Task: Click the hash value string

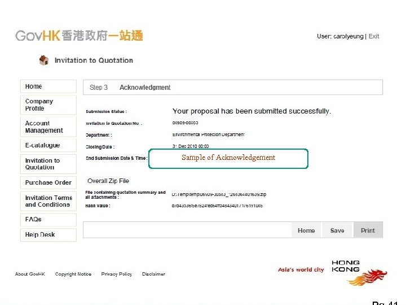Action: [x=217, y=206]
